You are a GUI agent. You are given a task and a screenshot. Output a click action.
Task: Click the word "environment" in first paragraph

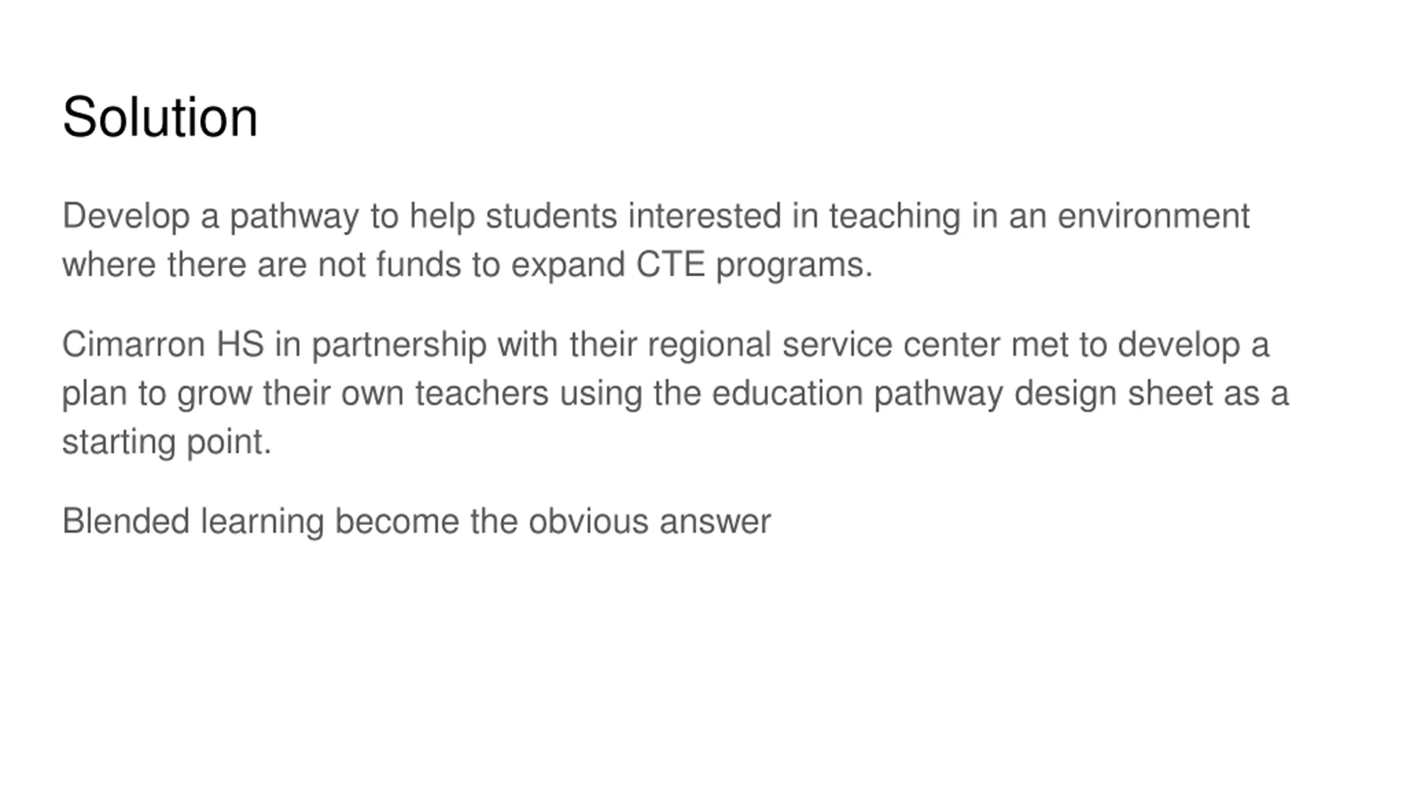(1153, 216)
